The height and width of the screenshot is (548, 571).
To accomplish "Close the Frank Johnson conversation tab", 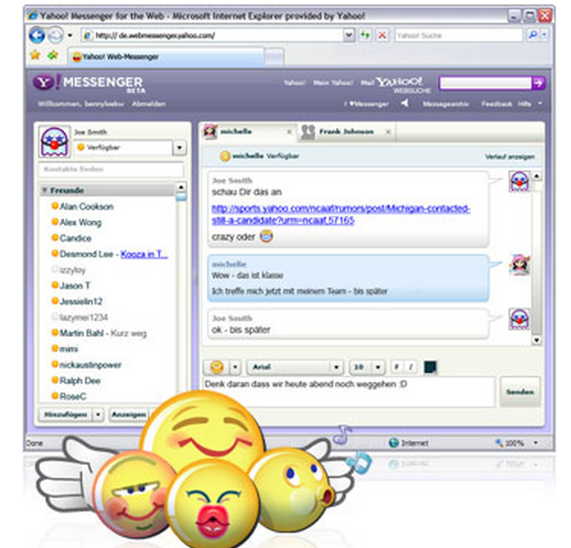I will click(x=388, y=132).
